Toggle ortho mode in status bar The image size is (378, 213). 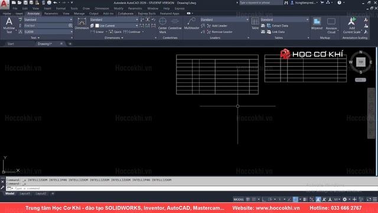coord(264,199)
